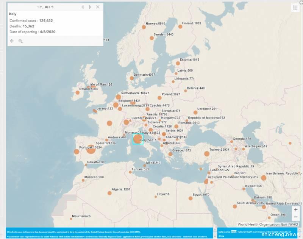Close the Italy info popup
This screenshot has height=239, width=303.
[x=98, y=7]
